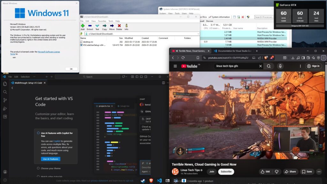
Task: Click Save button under video
Action: coord(307,172)
